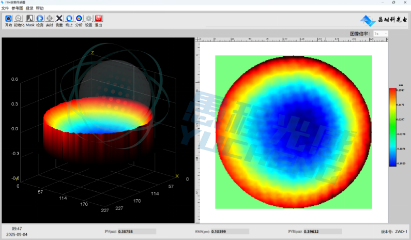
Task: Minimize the application window
Action: [x=383, y=3]
